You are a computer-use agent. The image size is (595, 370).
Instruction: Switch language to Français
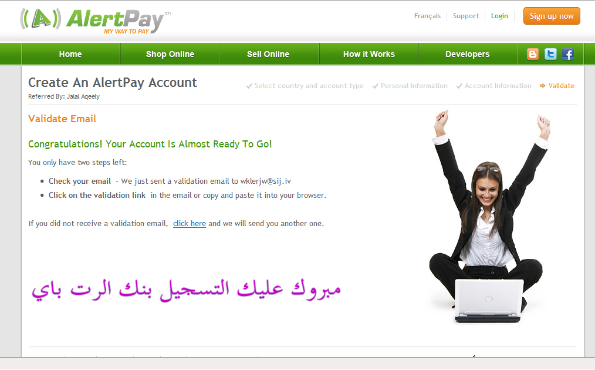pyautogui.click(x=427, y=16)
